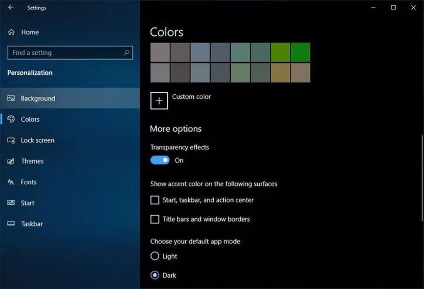424x289 pixels.
Task: Pick the bright green swatch at row end
Action: click(x=301, y=52)
